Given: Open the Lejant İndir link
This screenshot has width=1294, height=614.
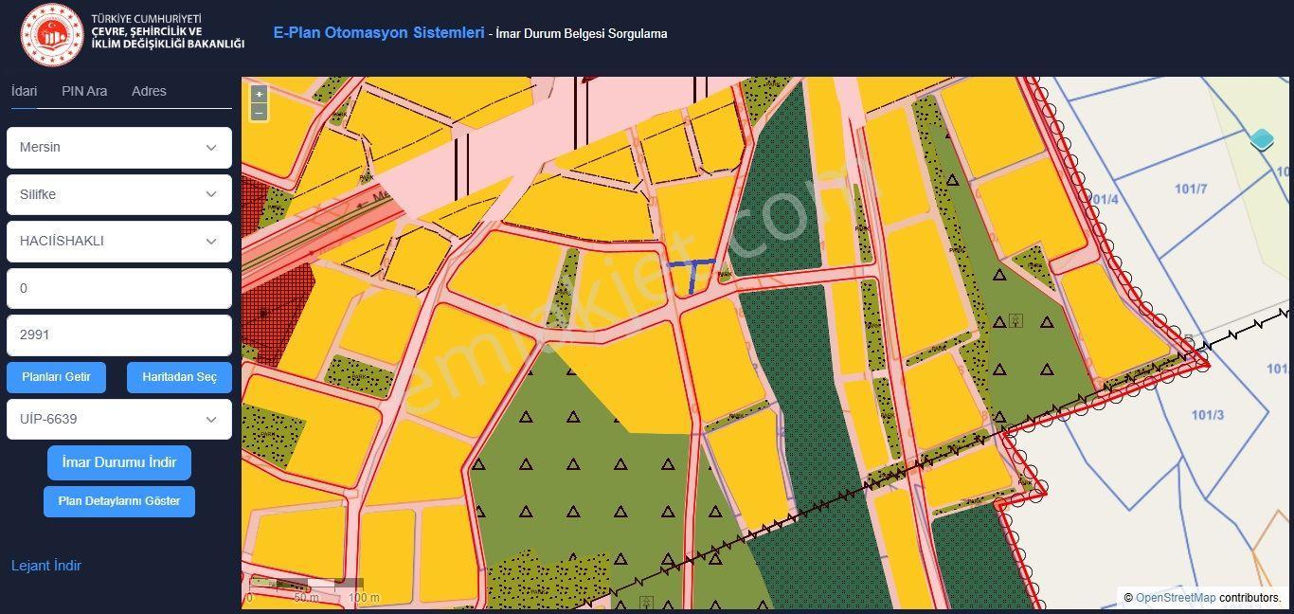Looking at the screenshot, I should pyautogui.click(x=46, y=566).
